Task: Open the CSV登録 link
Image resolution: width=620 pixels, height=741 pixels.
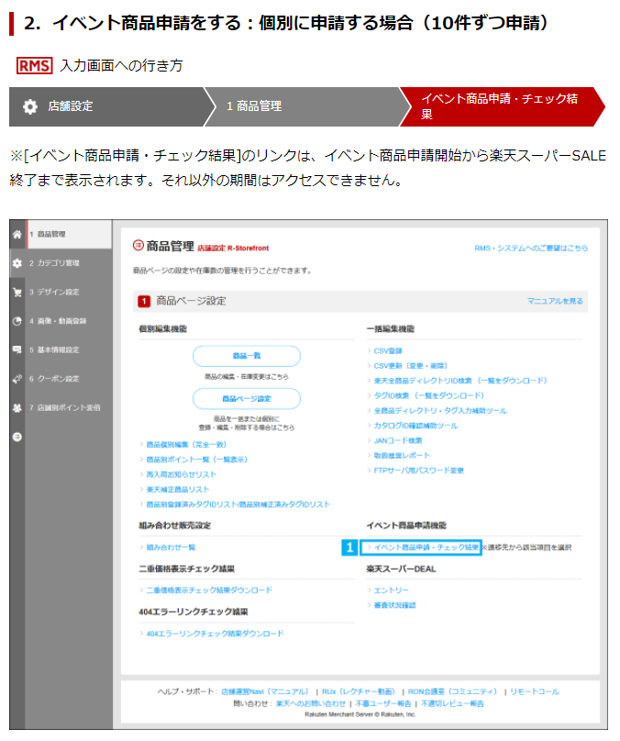Action: pos(388,351)
